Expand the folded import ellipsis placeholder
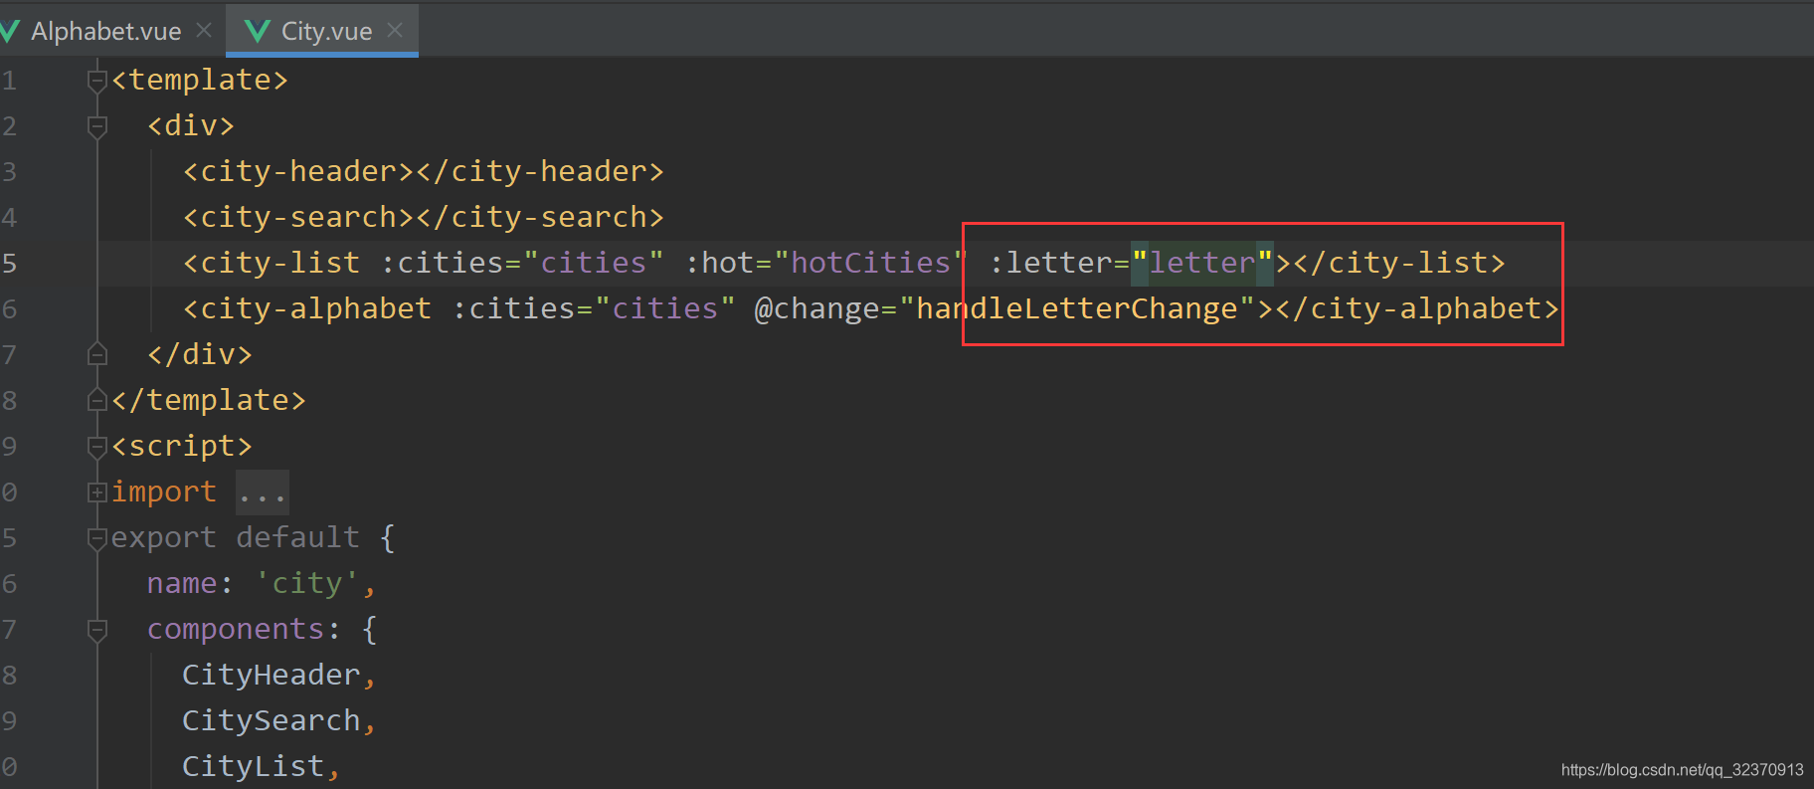This screenshot has height=789, width=1814. click(x=263, y=493)
